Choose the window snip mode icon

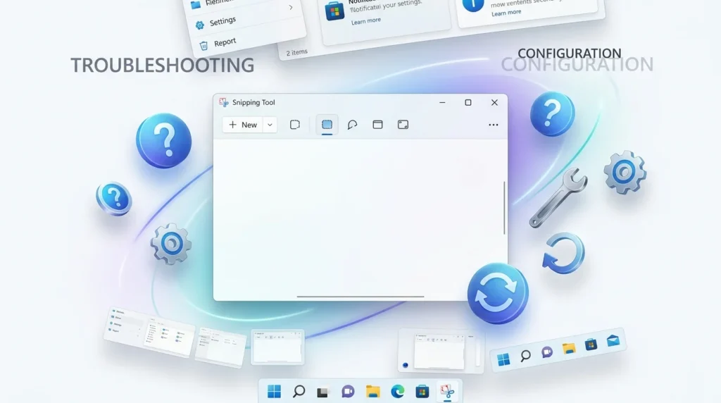pos(377,124)
